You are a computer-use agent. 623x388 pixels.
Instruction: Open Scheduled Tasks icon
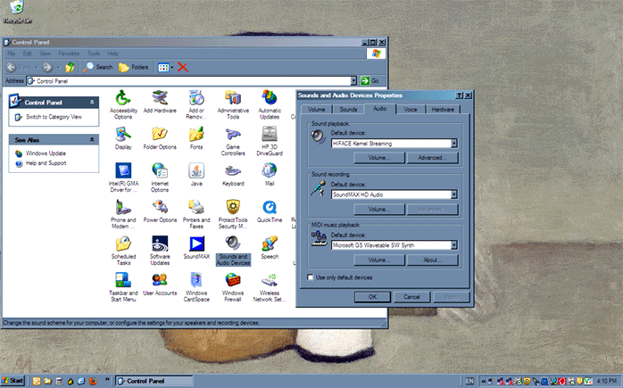(x=123, y=251)
